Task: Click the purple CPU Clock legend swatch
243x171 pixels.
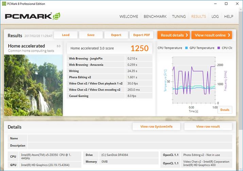Action: coord(219,48)
